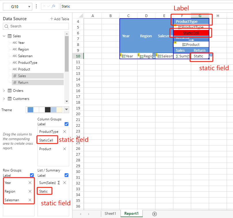The height and width of the screenshot is (218, 233).
Task: Remove Region from Row Groups
Action: pos(30,191)
